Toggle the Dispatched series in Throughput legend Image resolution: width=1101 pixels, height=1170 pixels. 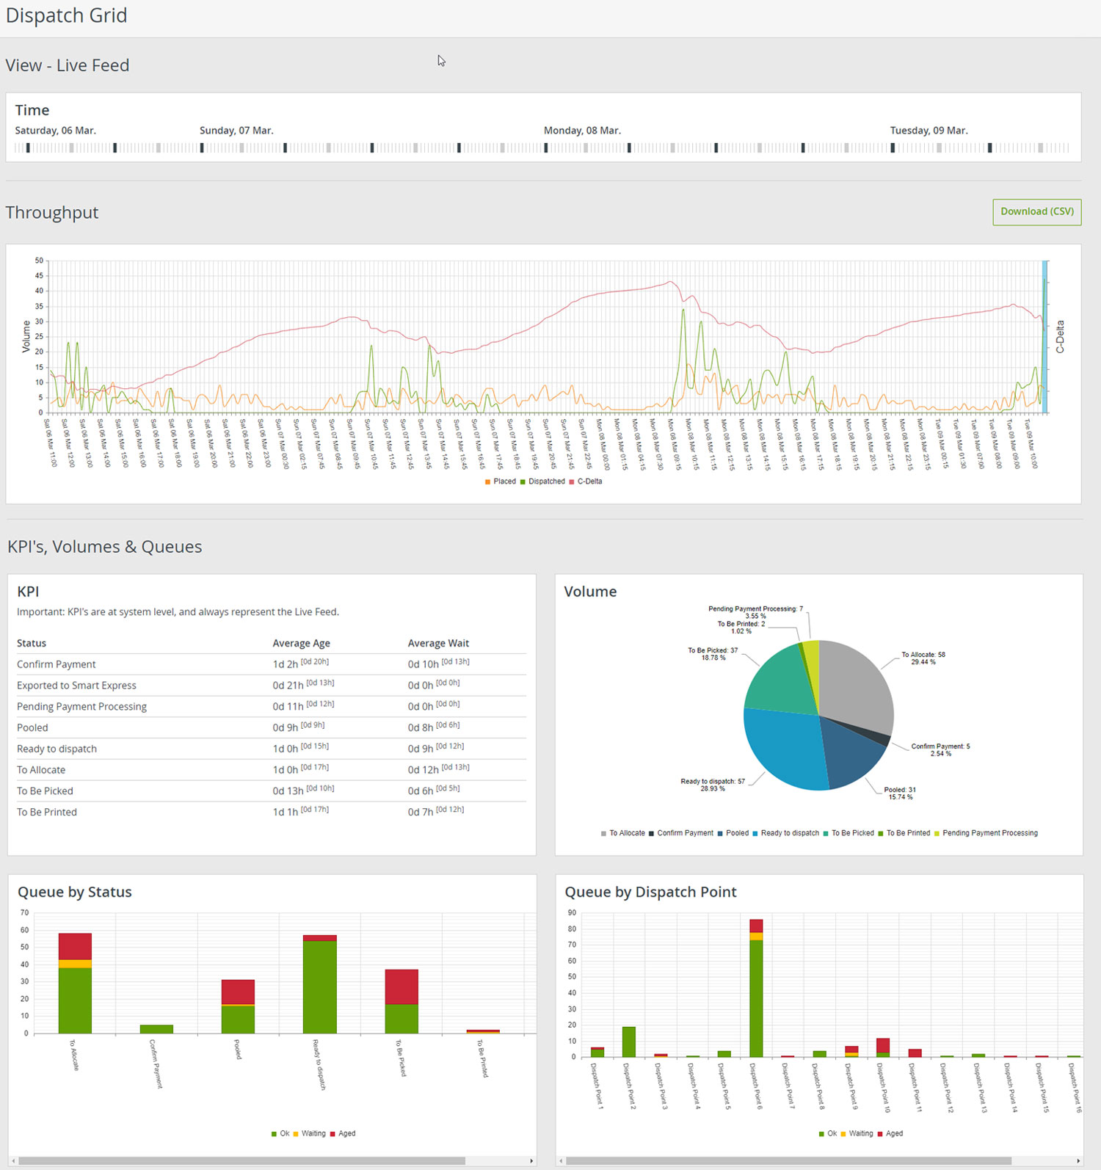tap(542, 482)
